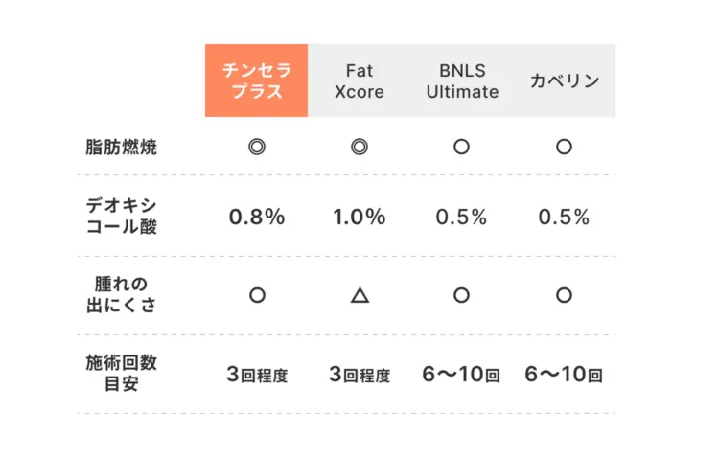
Task: Select the orange チンセラプラス header
Action: [256, 80]
